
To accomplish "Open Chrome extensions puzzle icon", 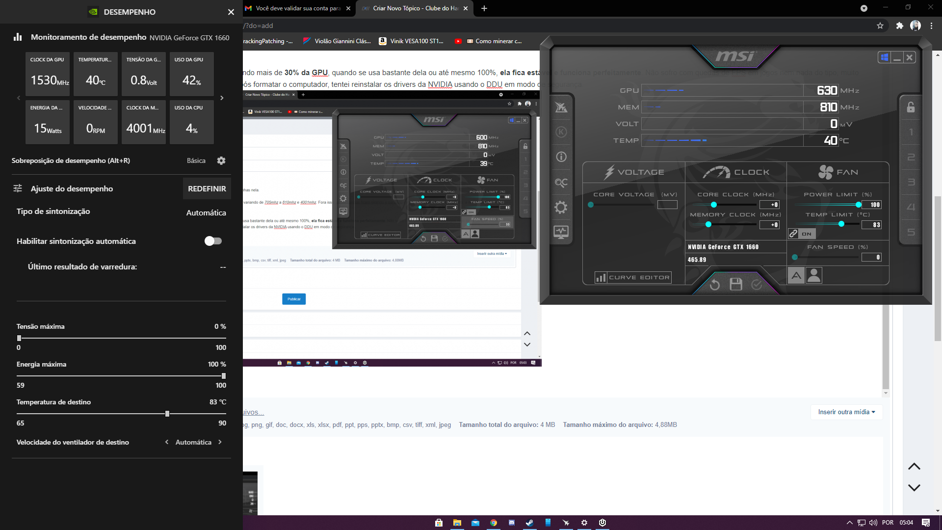I will (899, 26).
